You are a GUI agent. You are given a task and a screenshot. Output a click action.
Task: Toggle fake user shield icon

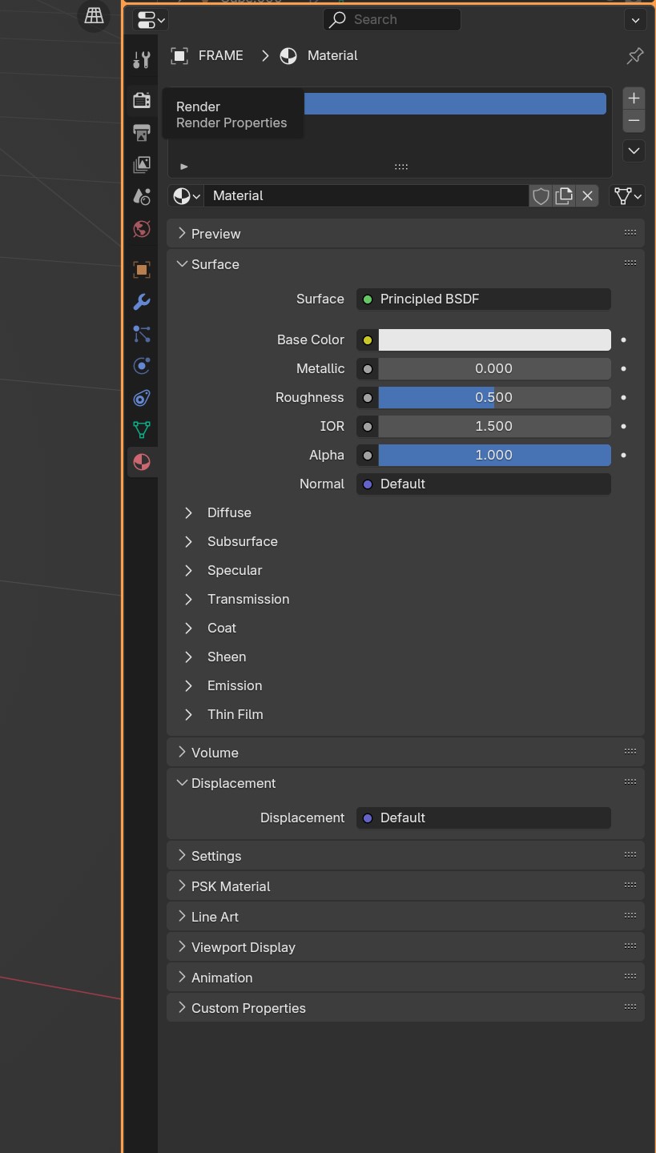pos(541,195)
